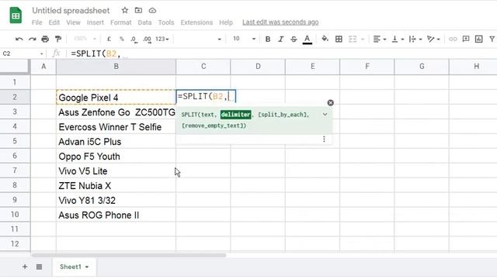
Task: Open the View menu
Action: coord(73,22)
